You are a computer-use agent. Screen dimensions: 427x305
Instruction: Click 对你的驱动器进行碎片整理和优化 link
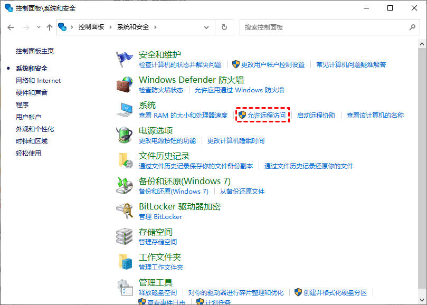click(x=236, y=292)
